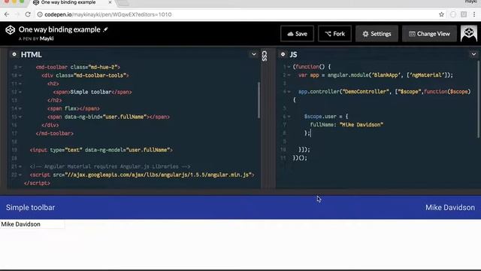Bookmark page with star icon
481x271 pixels.
click(x=441, y=14)
